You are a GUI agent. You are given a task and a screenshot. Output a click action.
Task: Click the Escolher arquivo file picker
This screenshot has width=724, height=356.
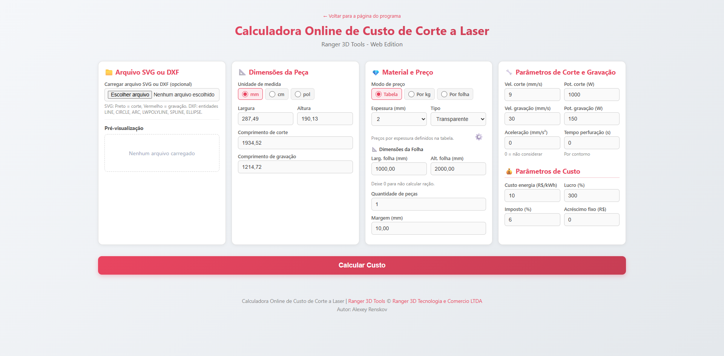[x=129, y=95]
